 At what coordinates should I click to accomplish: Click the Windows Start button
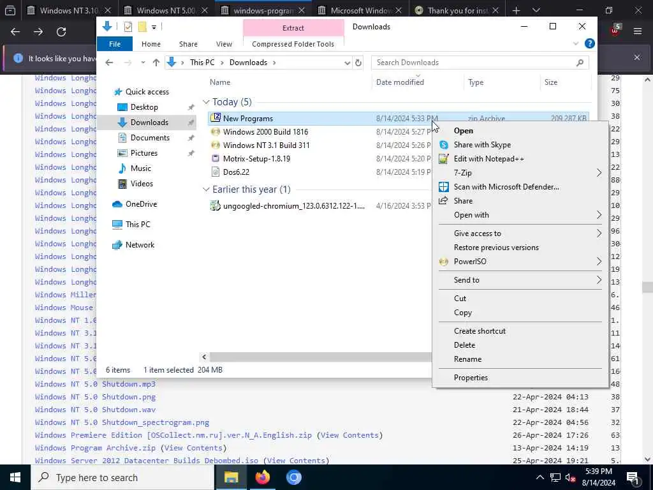point(15,477)
